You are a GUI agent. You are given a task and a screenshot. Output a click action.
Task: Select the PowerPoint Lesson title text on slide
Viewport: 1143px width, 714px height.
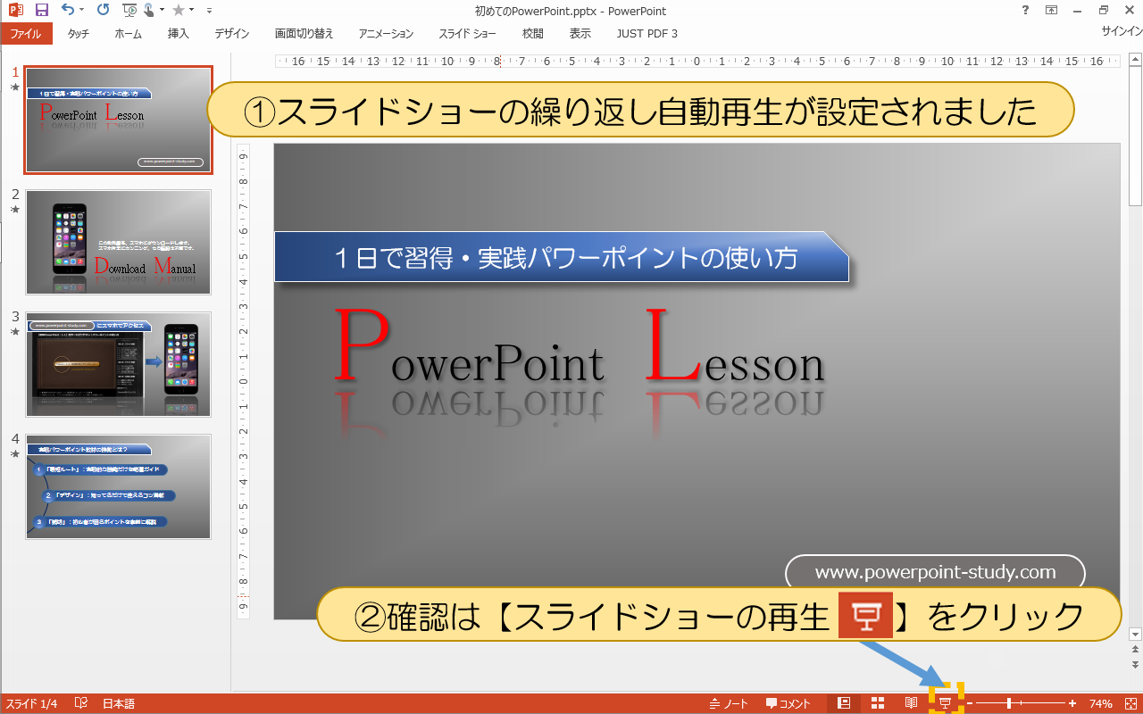(579, 346)
